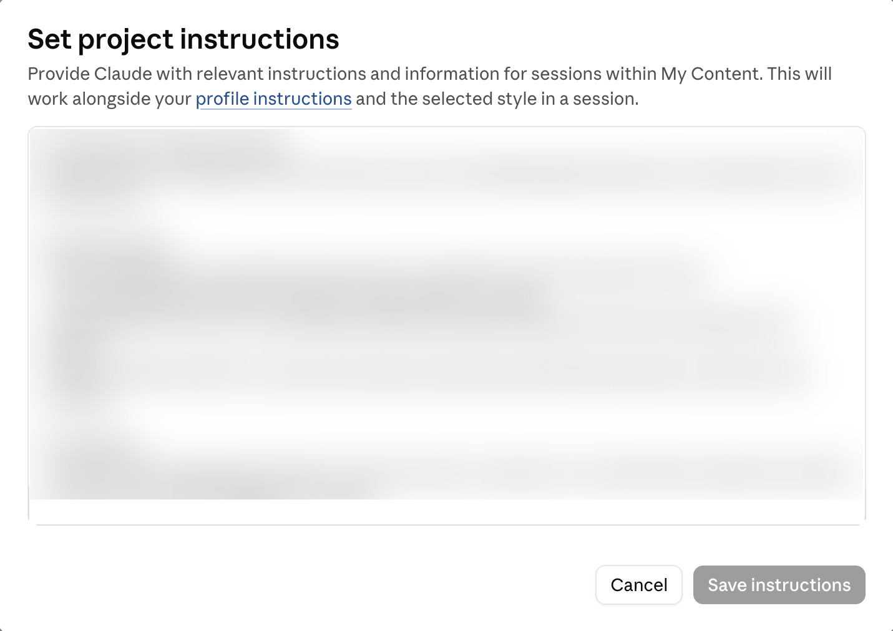The height and width of the screenshot is (631, 893).
Task: Click the phrase 'relevant instructions' in the description
Action: (281, 74)
